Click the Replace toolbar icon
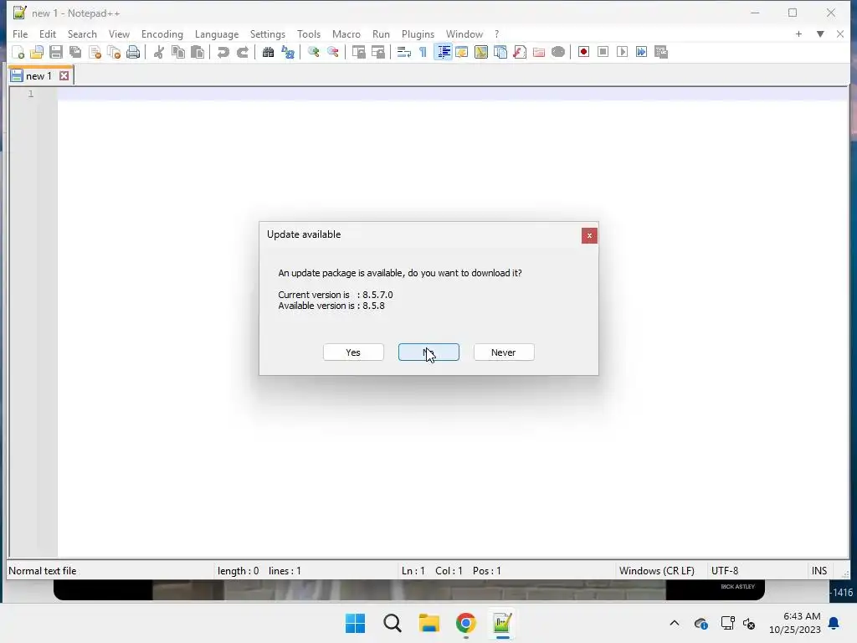This screenshot has width=857, height=643. [288, 52]
